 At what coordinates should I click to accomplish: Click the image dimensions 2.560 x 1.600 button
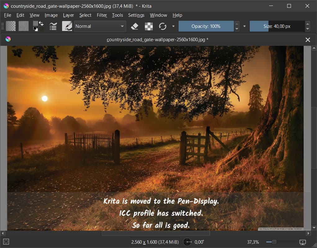tap(155, 242)
